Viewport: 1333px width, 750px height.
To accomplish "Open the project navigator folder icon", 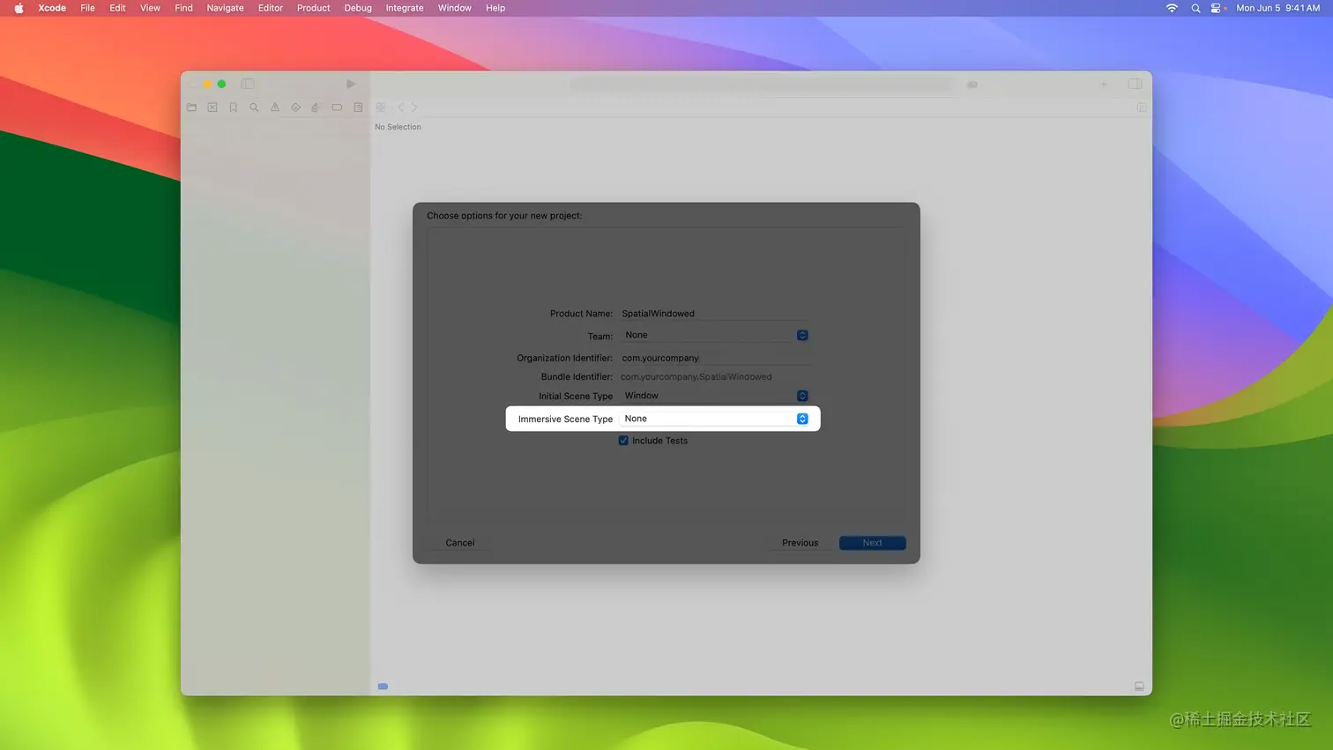I will pyautogui.click(x=192, y=108).
